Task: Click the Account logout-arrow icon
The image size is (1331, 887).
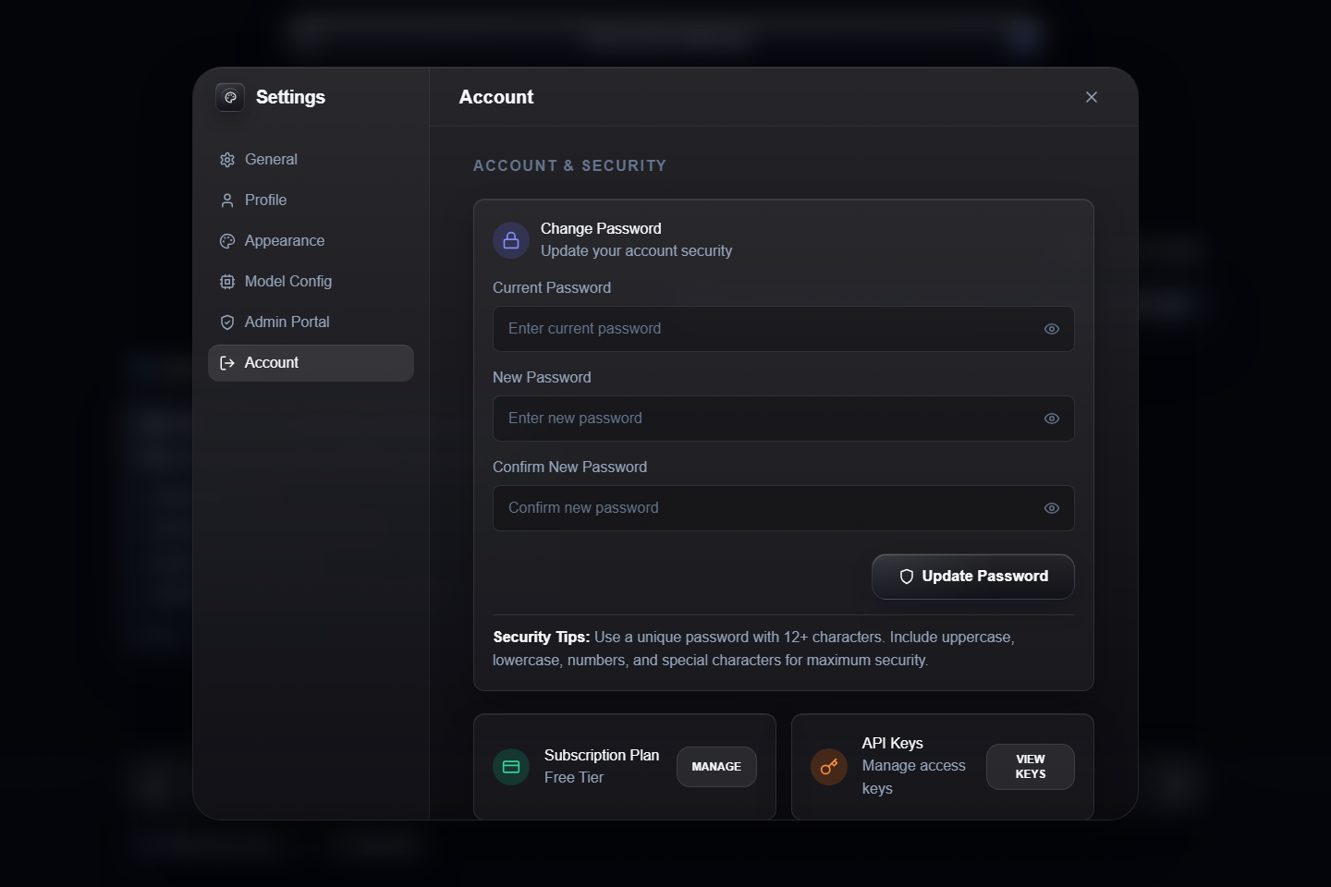Action: (x=227, y=363)
